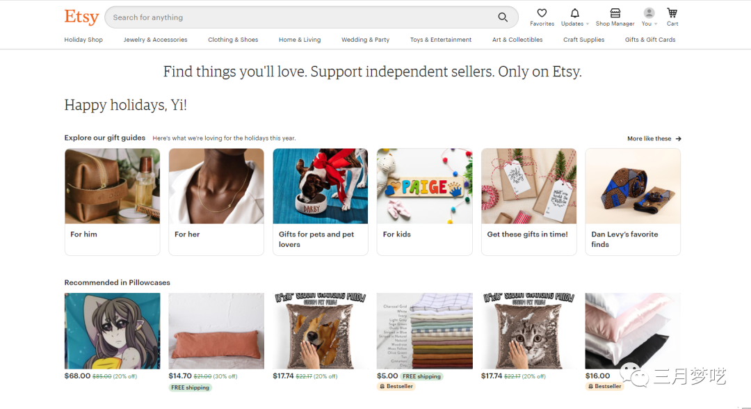Screen dimensions: 751x409
Task: Open the More like these link
Action: point(649,138)
